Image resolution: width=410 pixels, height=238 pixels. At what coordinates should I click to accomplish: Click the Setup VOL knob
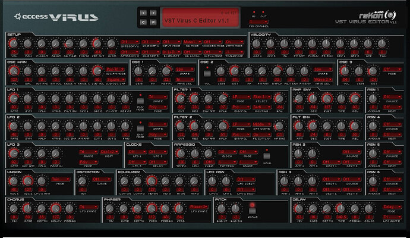click(14, 43)
